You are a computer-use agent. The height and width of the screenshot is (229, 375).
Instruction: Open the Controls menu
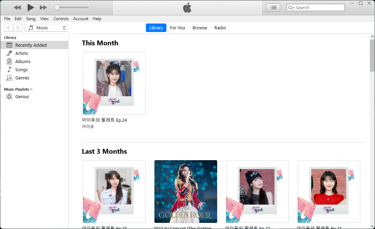61,19
